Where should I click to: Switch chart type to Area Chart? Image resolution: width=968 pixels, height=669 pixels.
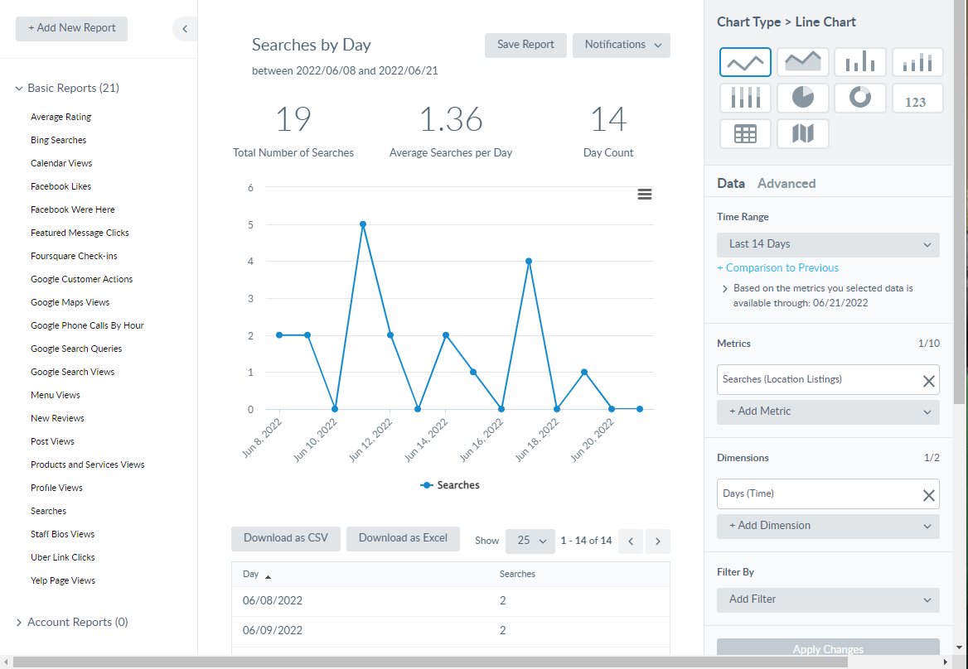coord(802,61)
